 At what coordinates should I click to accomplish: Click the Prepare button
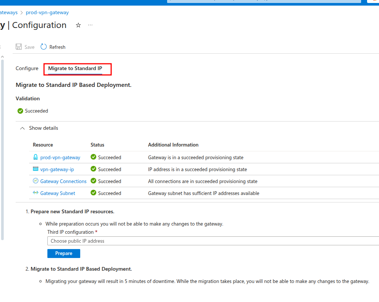coord(63,254)
